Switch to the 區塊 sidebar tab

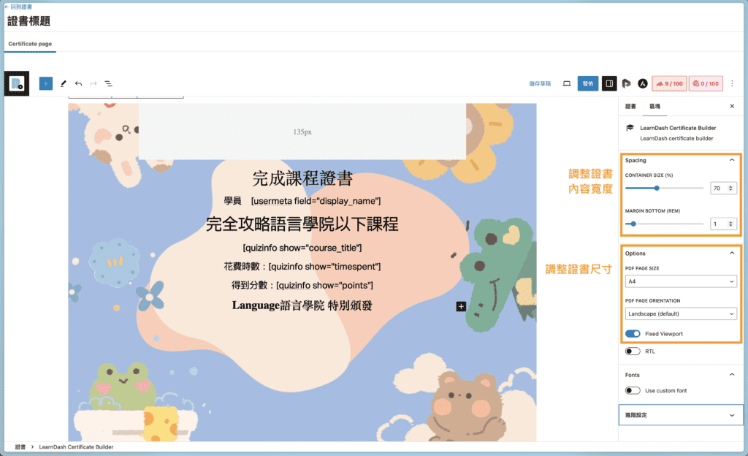654,106
